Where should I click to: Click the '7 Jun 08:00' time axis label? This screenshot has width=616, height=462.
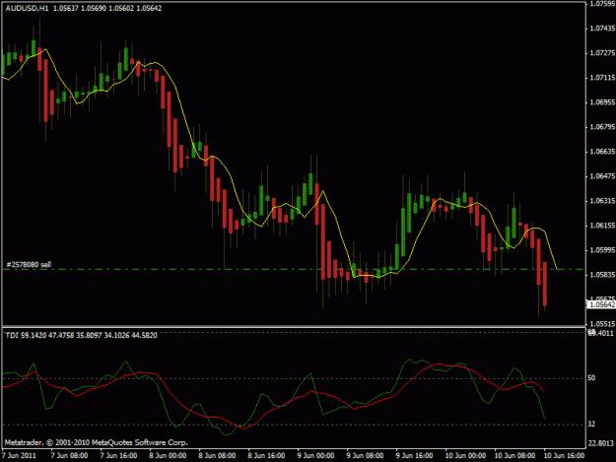[69, 455]
